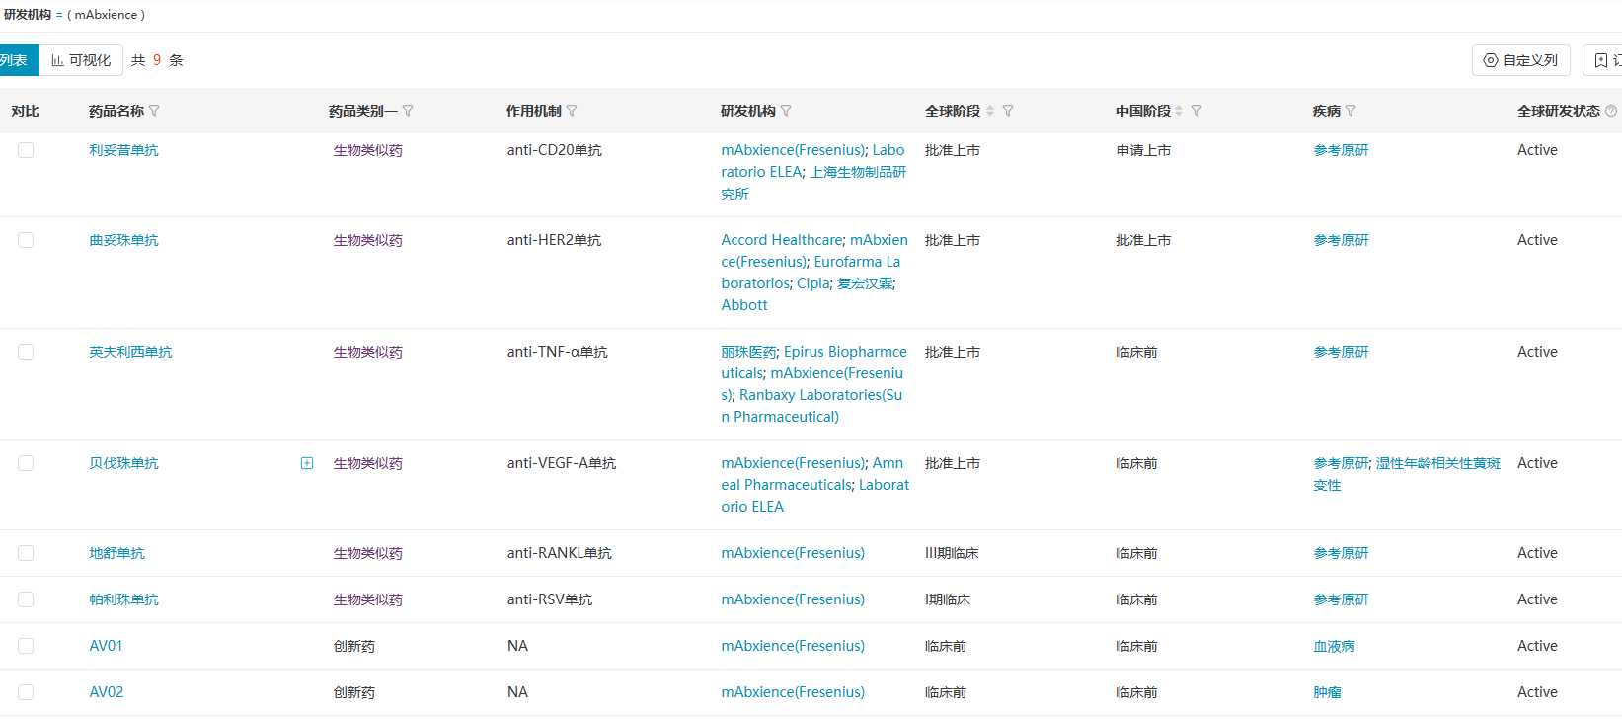Click the 全球阶段 sort arrows
1622x719 pixels.
pos(990,111)
